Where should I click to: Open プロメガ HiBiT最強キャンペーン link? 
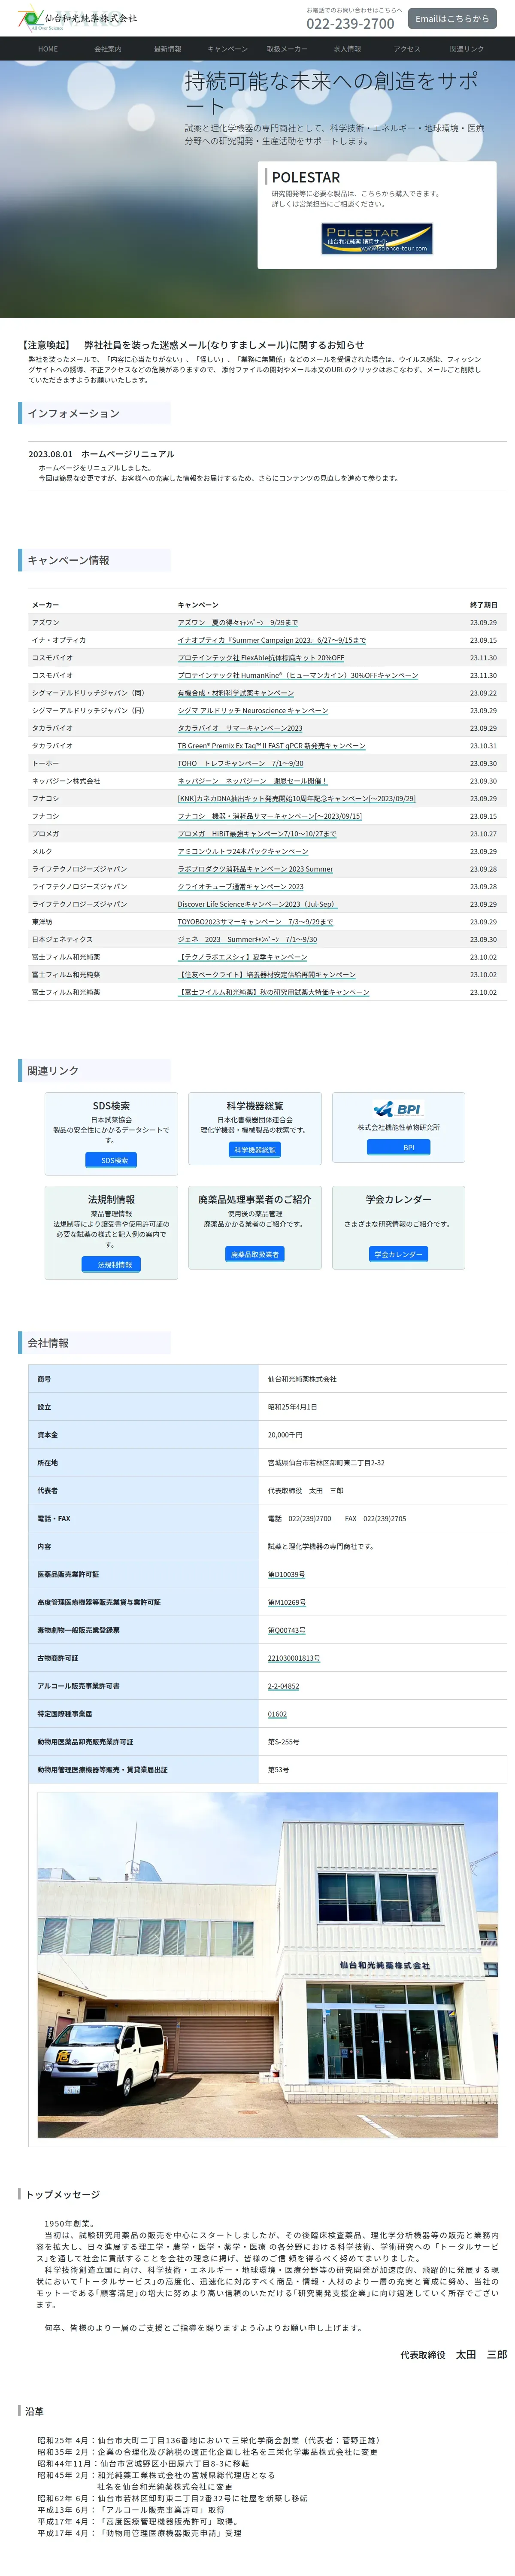point(256,834)
